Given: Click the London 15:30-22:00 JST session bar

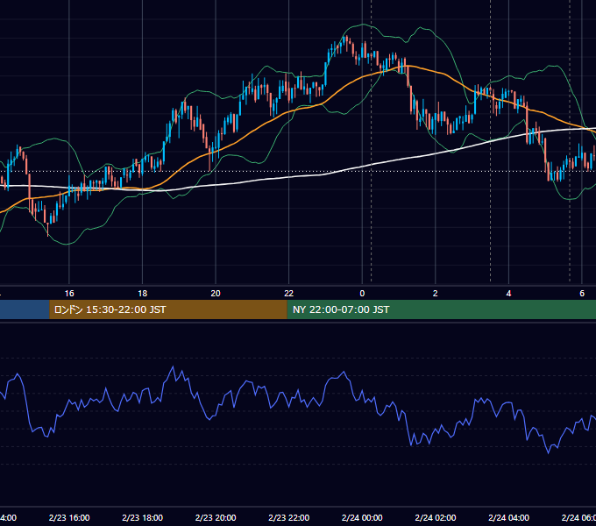Looking at the screenshot, I should pyautogui.click(x=168, y=309).
